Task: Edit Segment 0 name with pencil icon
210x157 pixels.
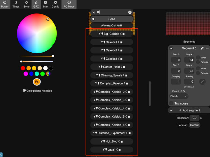Action: click(202, 48)
